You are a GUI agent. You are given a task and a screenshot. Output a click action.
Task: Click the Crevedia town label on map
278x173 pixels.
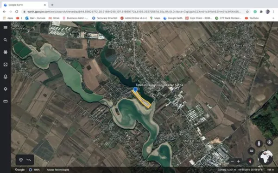pos(119,47)
